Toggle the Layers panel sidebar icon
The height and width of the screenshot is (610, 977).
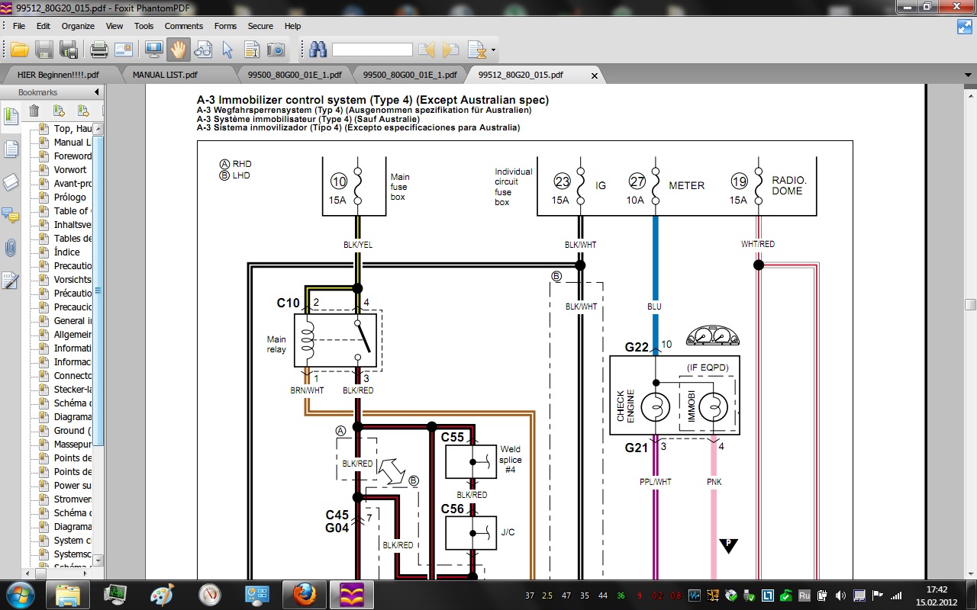click(11, 182)
